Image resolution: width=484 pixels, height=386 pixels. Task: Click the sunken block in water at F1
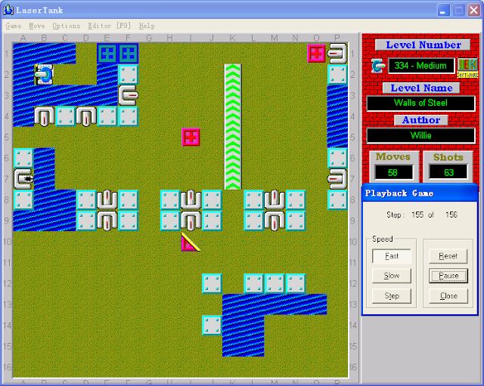click(x=128, y=54)
